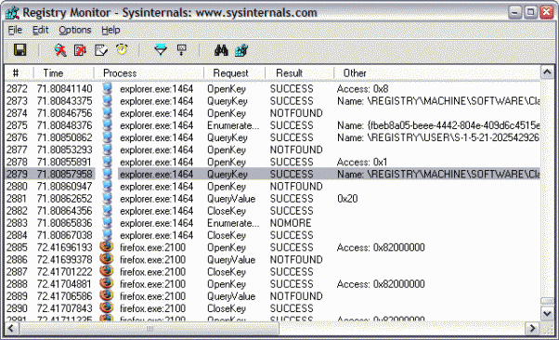Click the horizontal scrollbar thumb
Image resolution: width=559 pixels, height=340 pixels.
[149, 328]
